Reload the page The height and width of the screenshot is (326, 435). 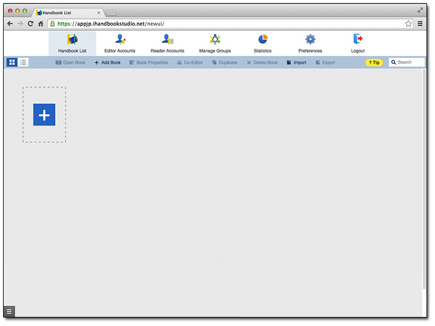pyautogui.click(x=31, y=24)
